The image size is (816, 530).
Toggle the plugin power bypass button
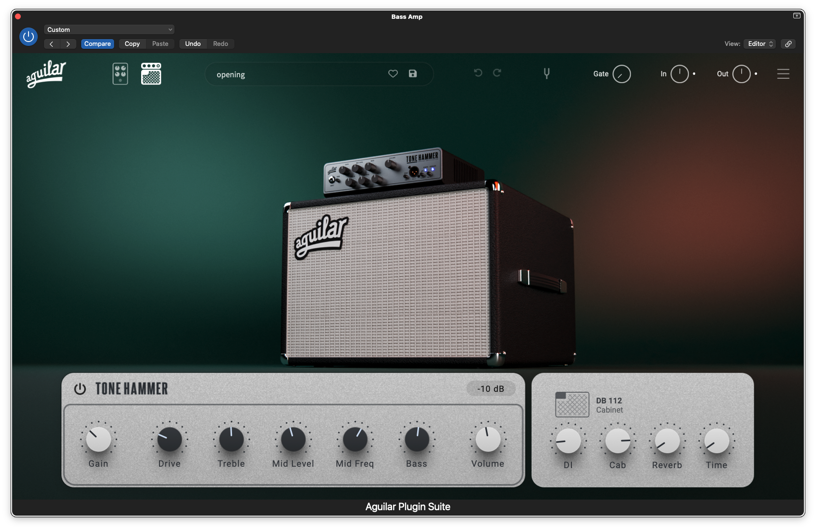[x=29, y=37]
